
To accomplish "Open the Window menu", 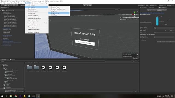I will click(x=41, y=3).
